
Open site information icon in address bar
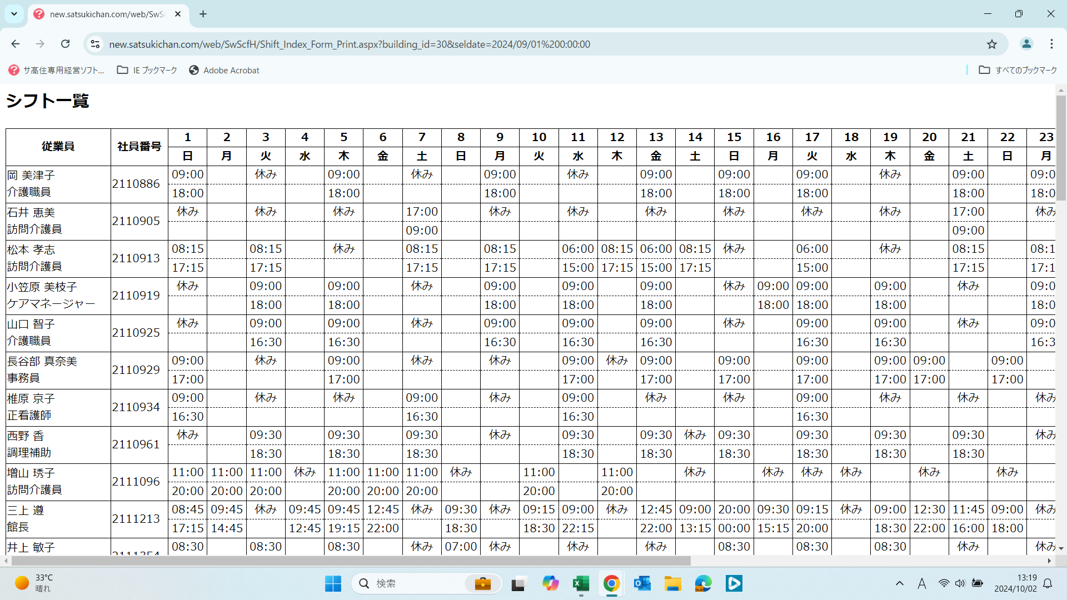[x=95, y=44]
